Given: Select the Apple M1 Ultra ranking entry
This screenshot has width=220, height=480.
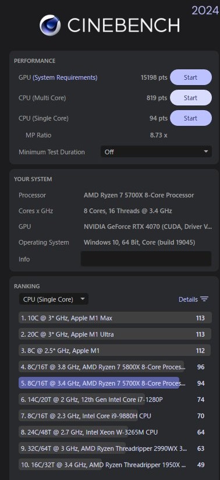Looking at the screenshot, I should [x=115, y=334].
